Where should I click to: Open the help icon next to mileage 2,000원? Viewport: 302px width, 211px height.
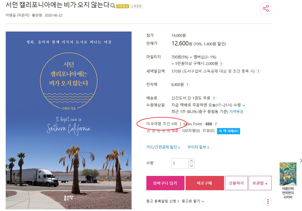221,64
